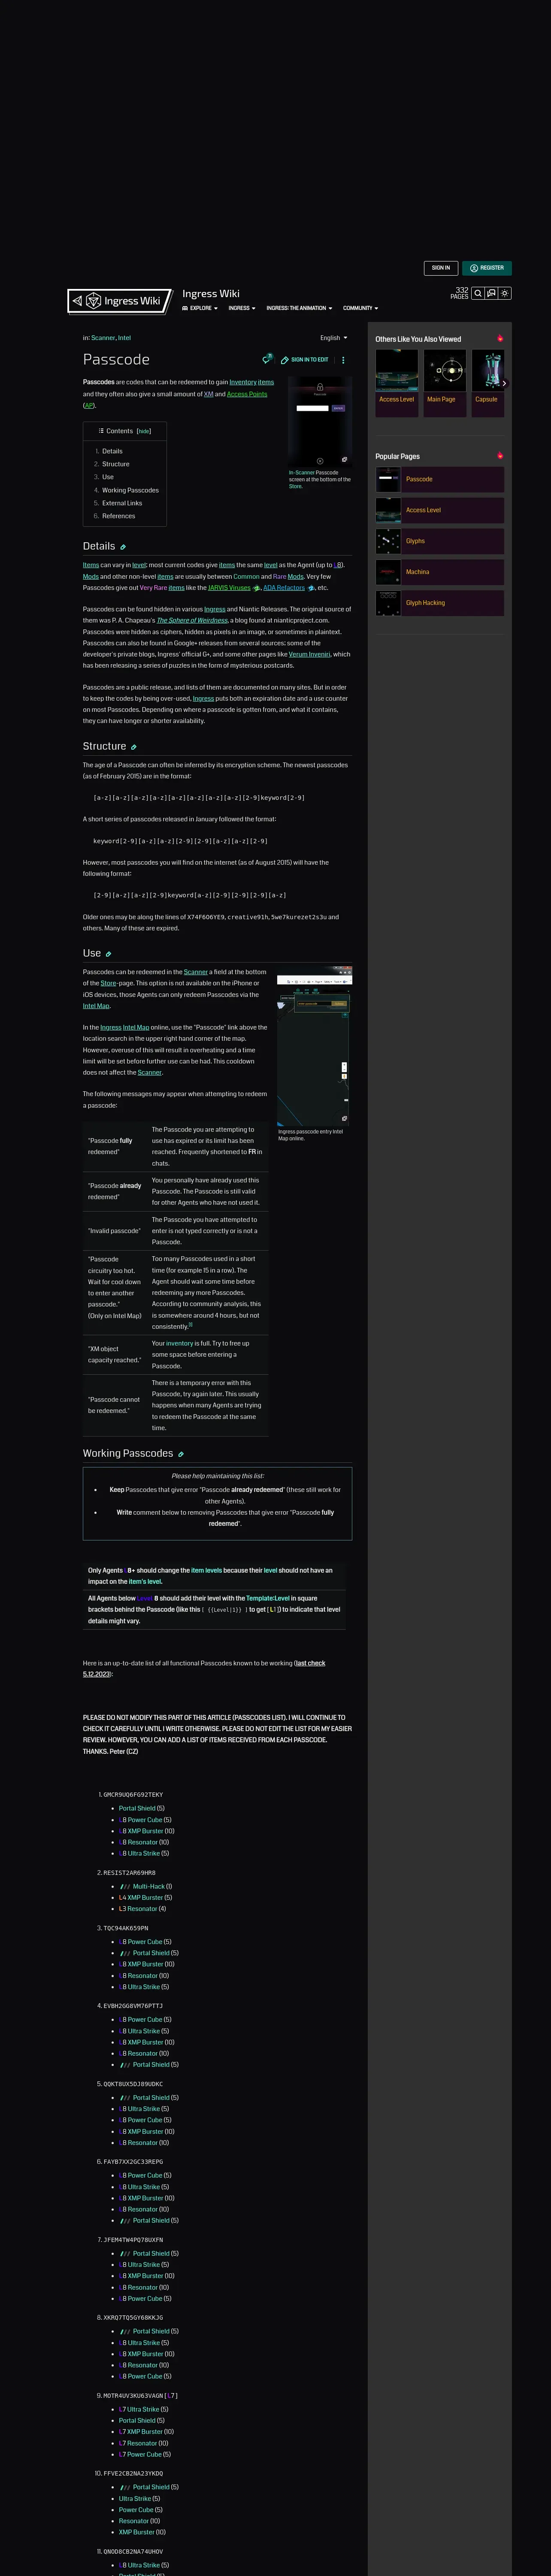
Task: Open the JARVIS Viruses link
Action: [x=229, y=588]
